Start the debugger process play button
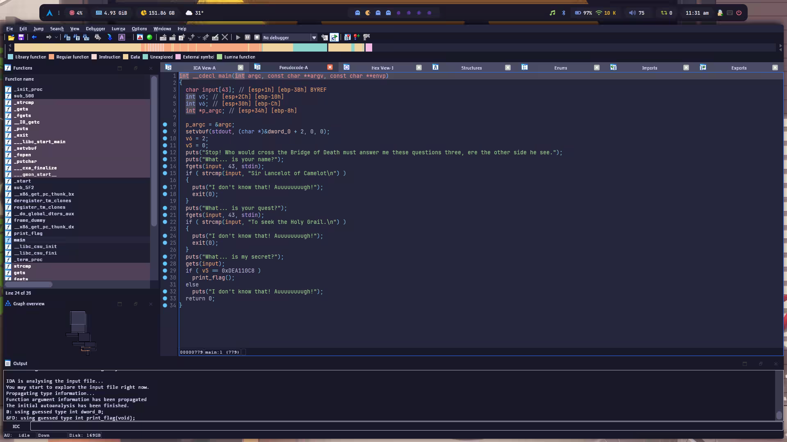787x442 pixels. [x=238, y=37]
